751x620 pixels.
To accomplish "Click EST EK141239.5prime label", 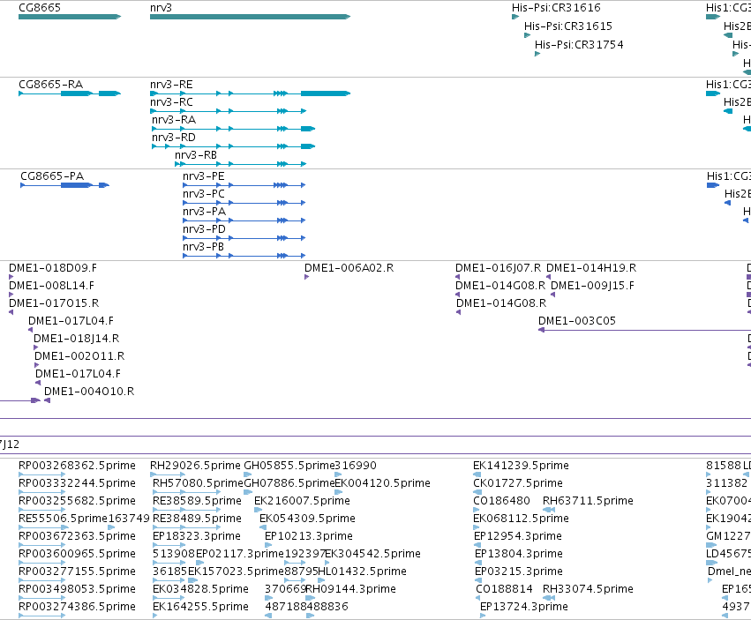I will pos(521,466).
